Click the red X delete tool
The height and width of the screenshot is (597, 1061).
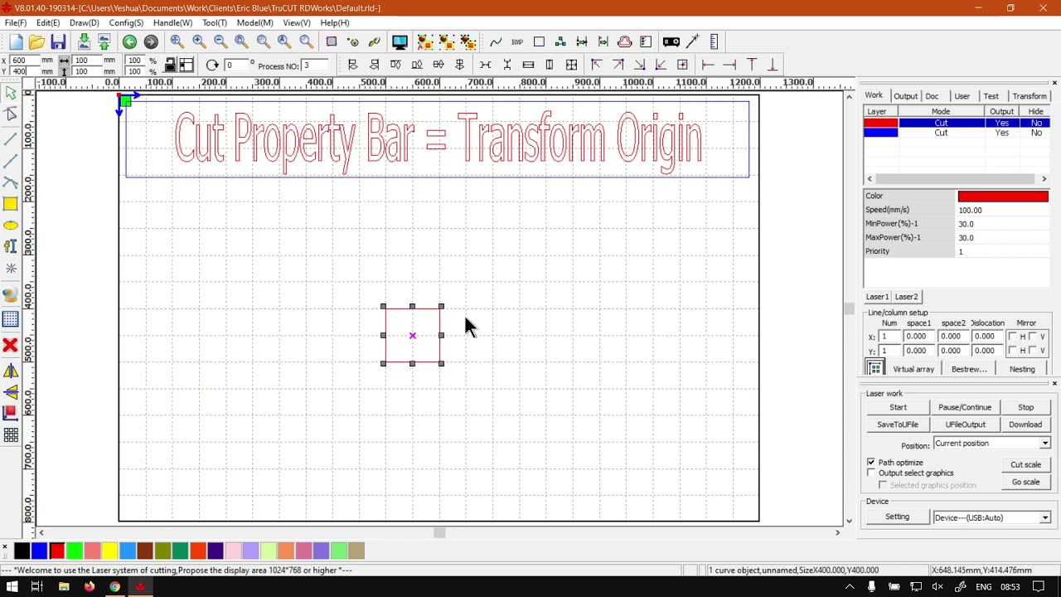pos(11,345)
